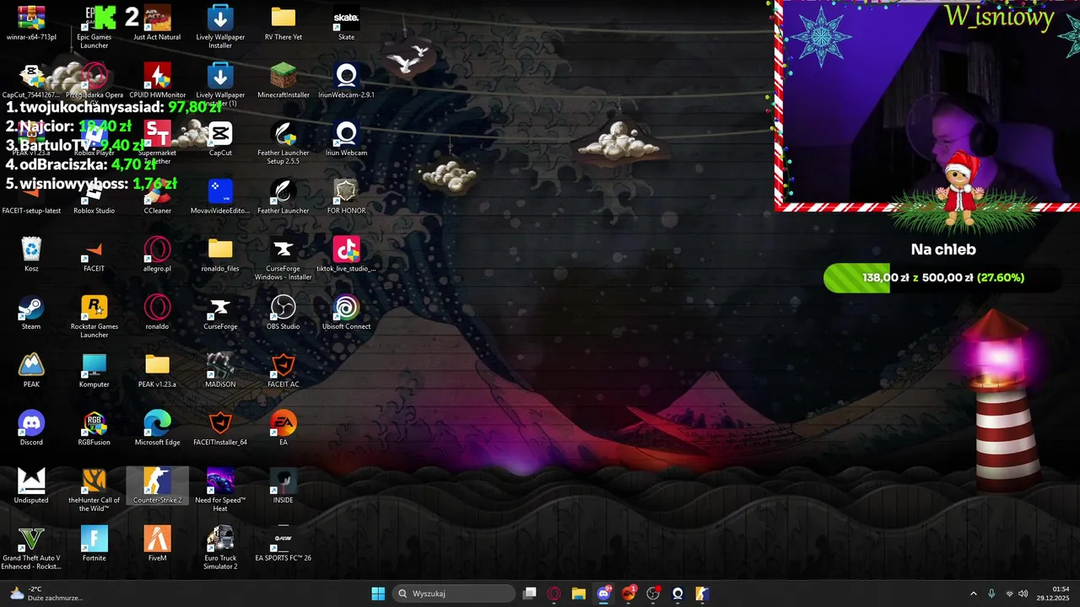Image resolution: width=1080 pixels, height=607 pixels.
Task: Open File Explorer from the taskbar
Action: pos(579,594)
